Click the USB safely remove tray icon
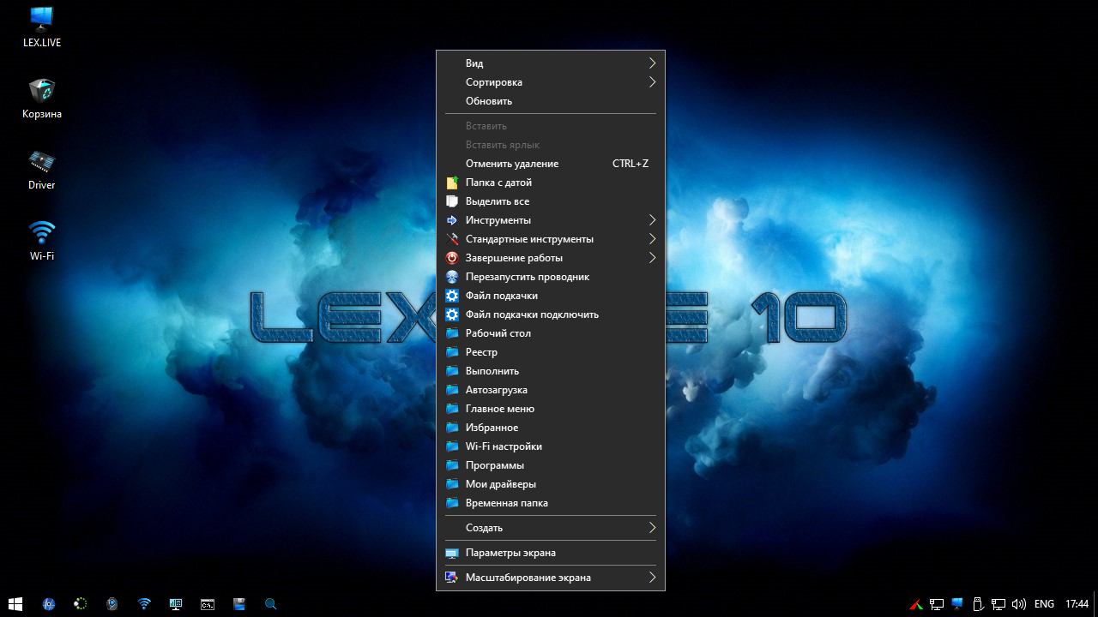Screen dimensions: 1098x617 977,604
